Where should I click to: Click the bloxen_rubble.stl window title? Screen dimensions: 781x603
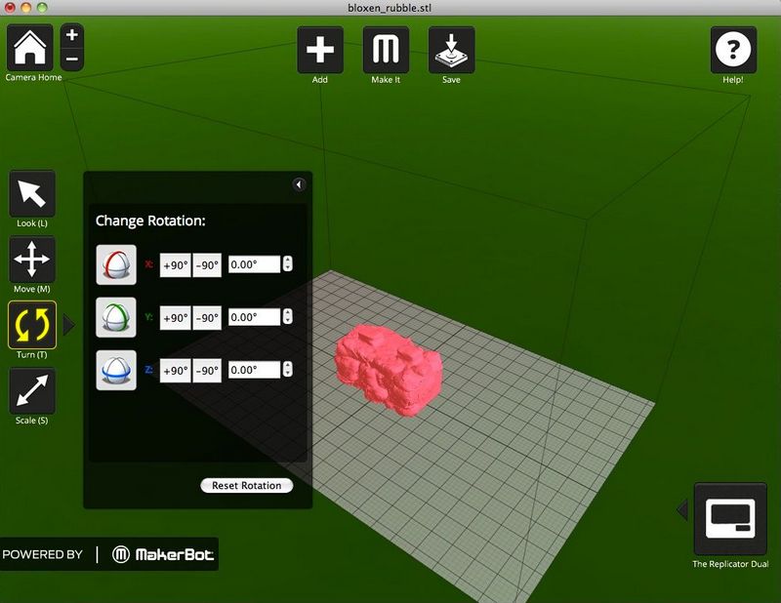click(x=390, y=8)
